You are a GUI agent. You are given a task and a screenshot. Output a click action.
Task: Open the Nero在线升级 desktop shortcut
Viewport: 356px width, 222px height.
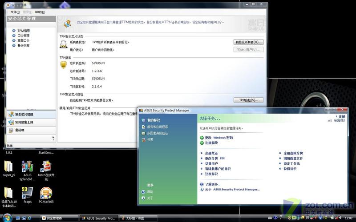point(46,170)
